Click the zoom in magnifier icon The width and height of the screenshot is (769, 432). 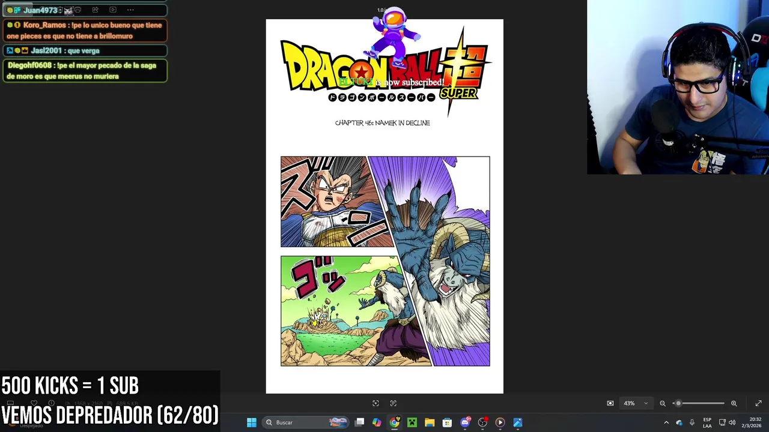[734, 403]
